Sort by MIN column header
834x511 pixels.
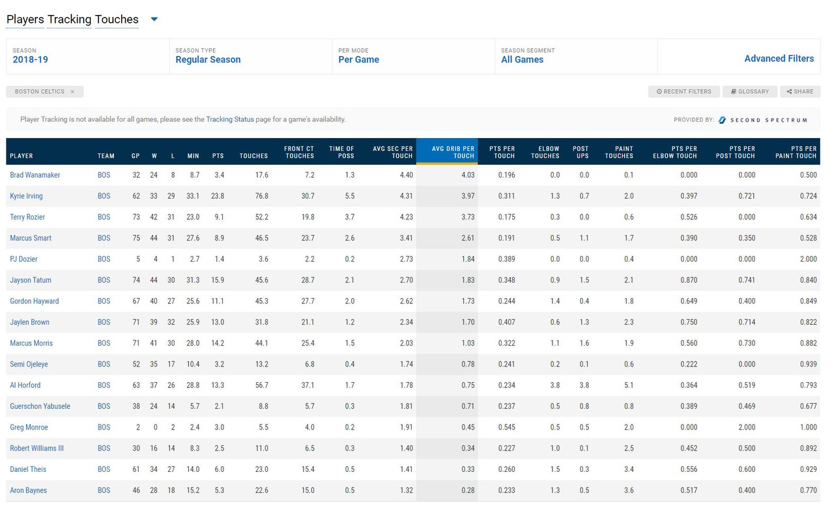coord(193,156)
